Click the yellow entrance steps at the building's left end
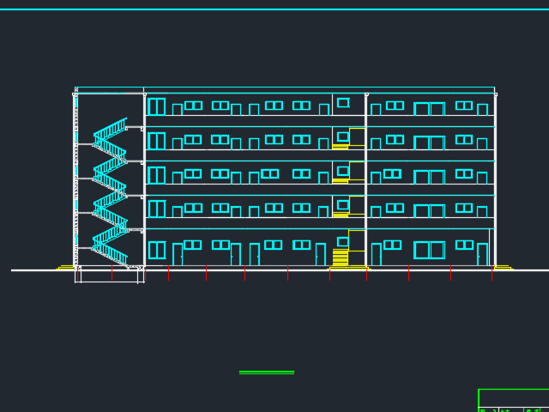The width and height of the screenshot is (549, 412). 65,268
